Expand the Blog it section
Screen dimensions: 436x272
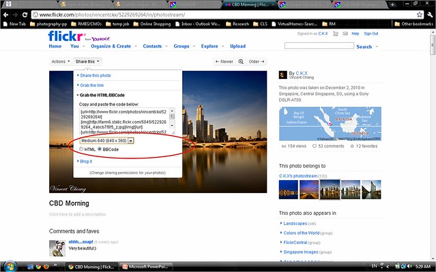(86, 161)
